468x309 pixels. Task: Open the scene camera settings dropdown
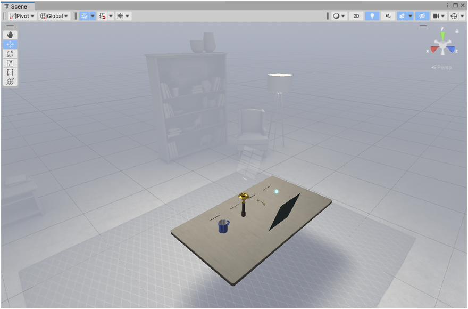pos(439,16)
